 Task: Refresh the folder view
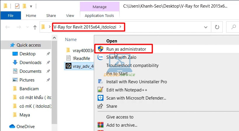coord(217,27)
